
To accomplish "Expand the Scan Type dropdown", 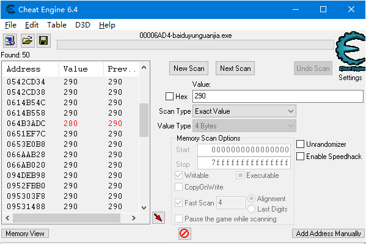I will pos(244,111).
